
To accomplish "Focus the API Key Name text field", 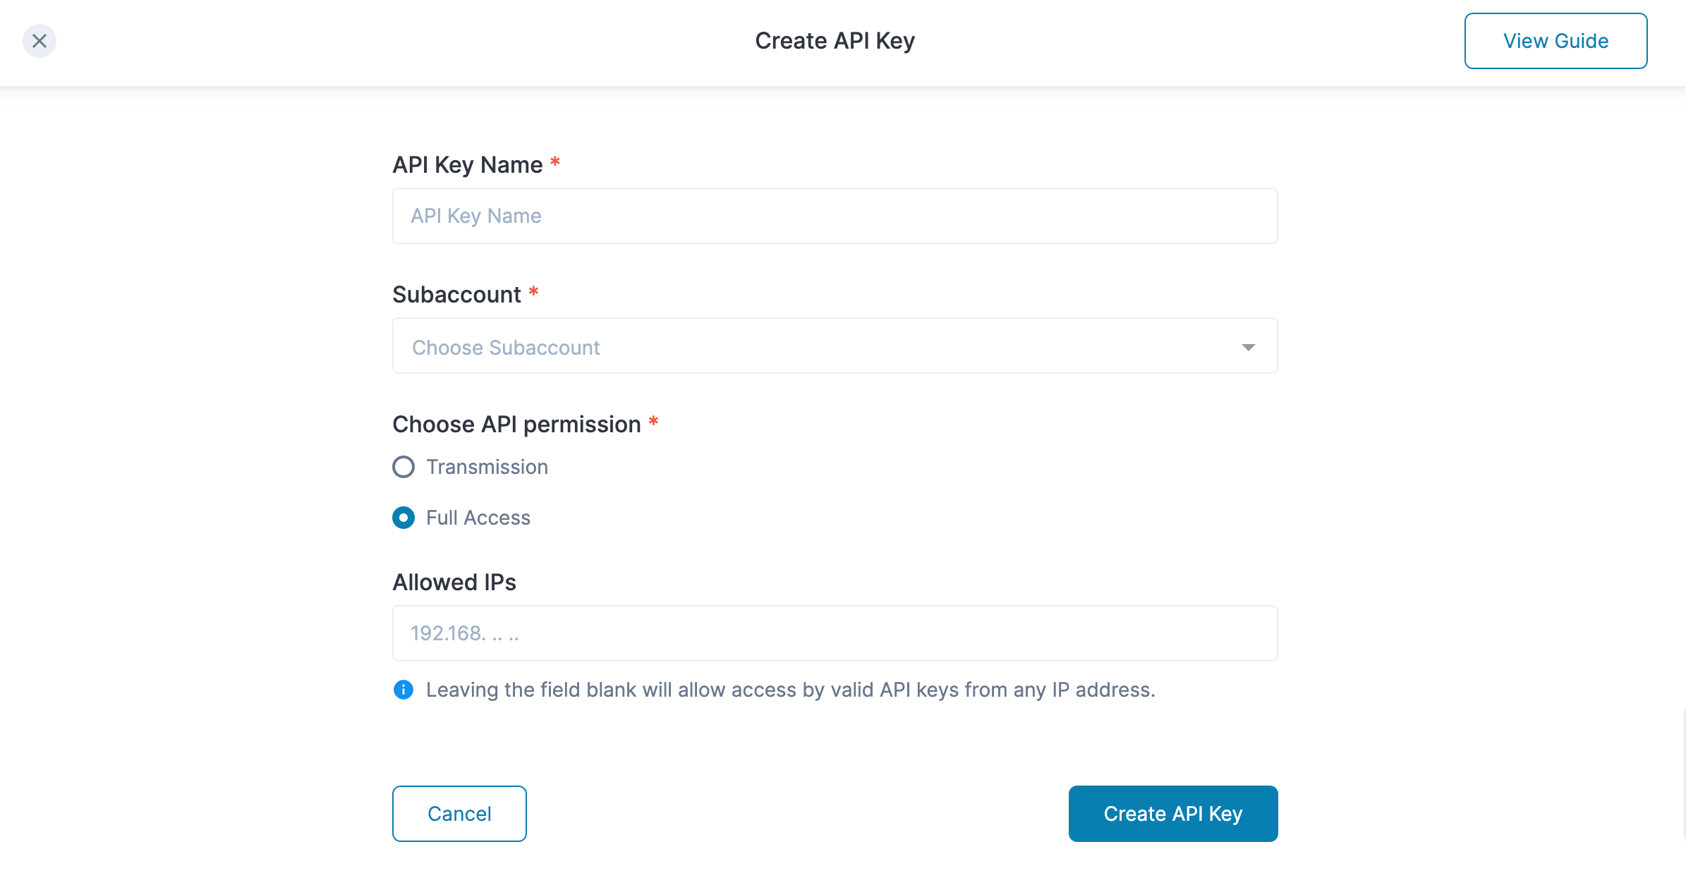I will pyautogui.click(x=835, y=216).
